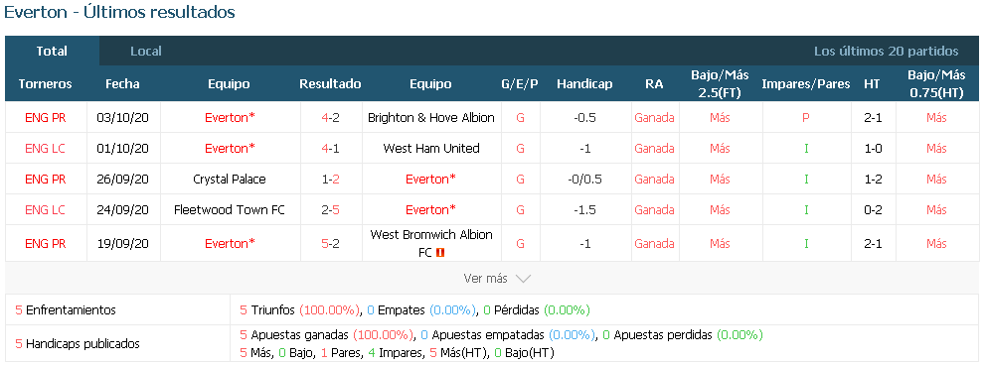Select the Total tab
The width and height of the screenshot is (986, 366).
click(53, 52)
